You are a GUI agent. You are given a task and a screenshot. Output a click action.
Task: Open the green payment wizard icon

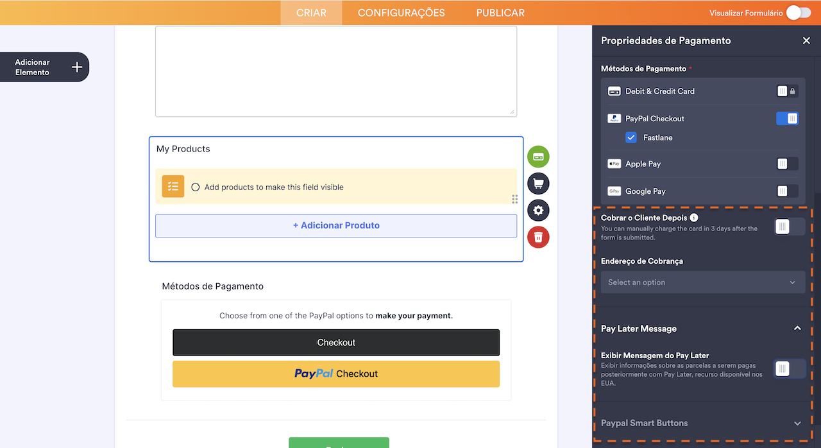[538, 157]
